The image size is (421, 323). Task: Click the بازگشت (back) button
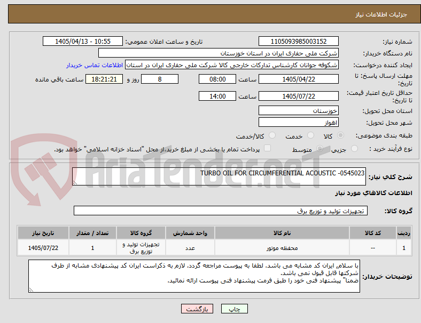pyautogui.click(x=197, y=309)
